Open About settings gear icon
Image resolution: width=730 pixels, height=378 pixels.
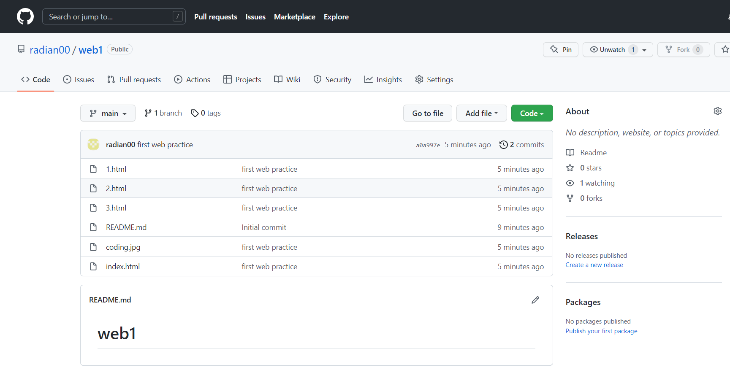click(718, 111)
